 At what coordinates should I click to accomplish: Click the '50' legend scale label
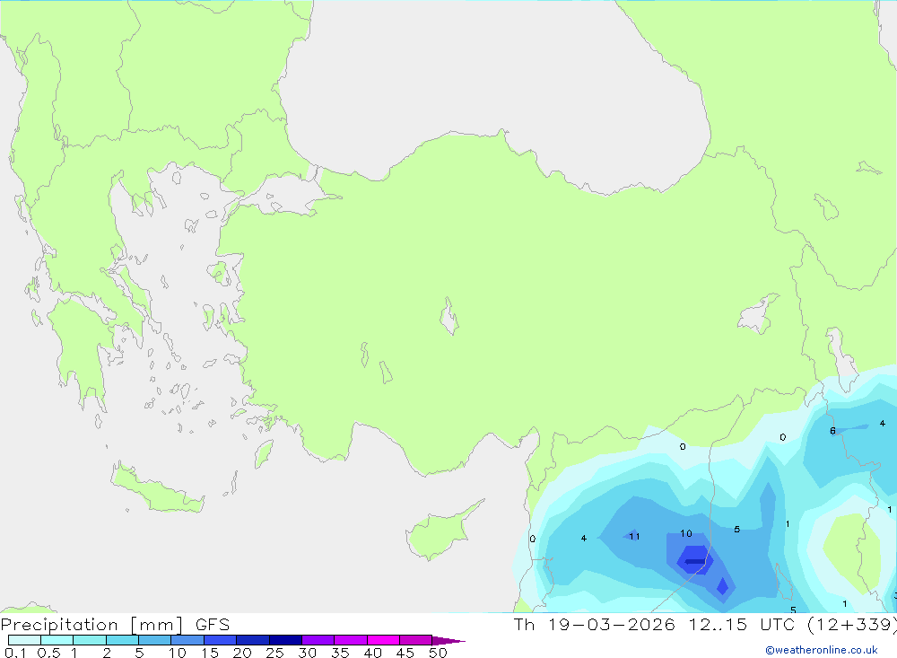(438, 653)
